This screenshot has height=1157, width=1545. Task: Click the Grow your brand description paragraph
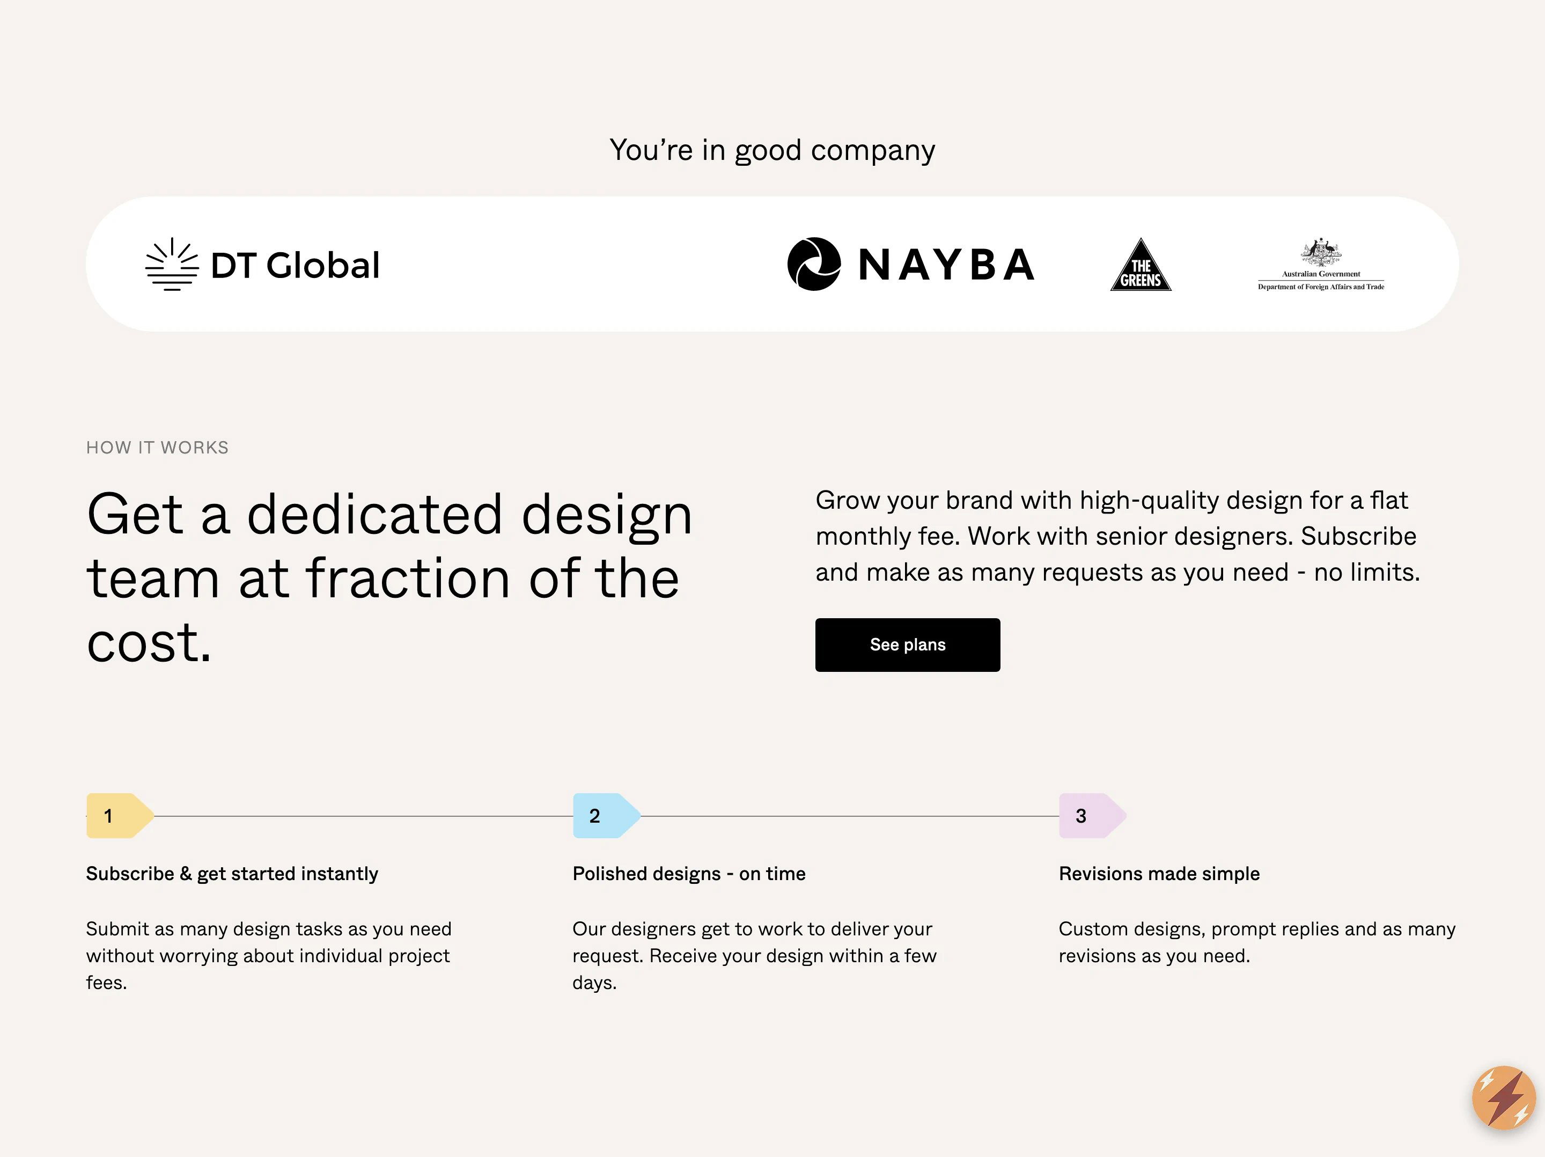click(1117, 536)
